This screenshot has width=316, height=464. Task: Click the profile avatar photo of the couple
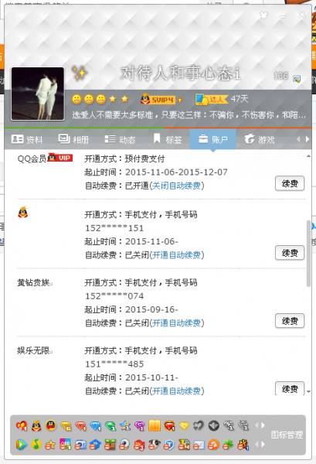click(x=38, y=94)
